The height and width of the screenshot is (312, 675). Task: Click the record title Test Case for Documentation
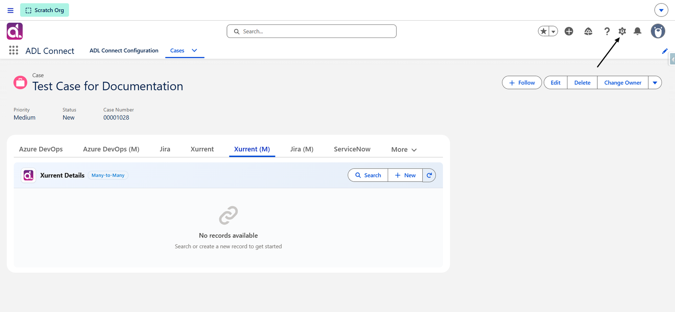pos(108,86)
